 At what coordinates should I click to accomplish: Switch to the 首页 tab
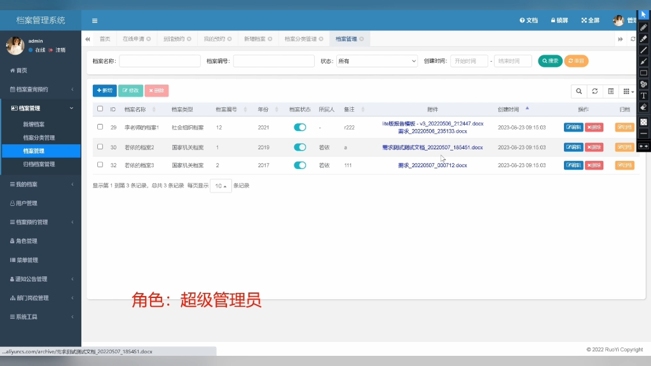pos(105,39)
